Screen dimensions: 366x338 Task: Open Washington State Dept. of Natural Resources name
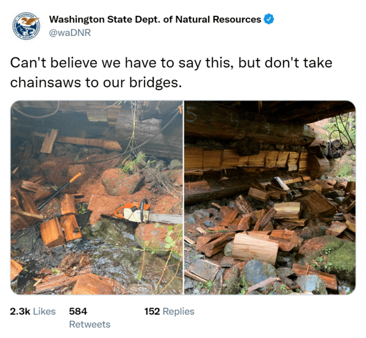pos(155,20)
